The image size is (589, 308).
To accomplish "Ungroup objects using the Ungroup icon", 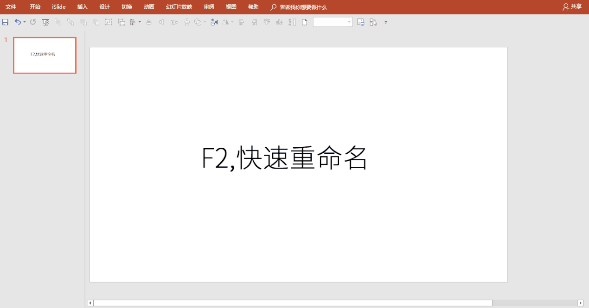I will pyautogui.click(x=121, y=22).
